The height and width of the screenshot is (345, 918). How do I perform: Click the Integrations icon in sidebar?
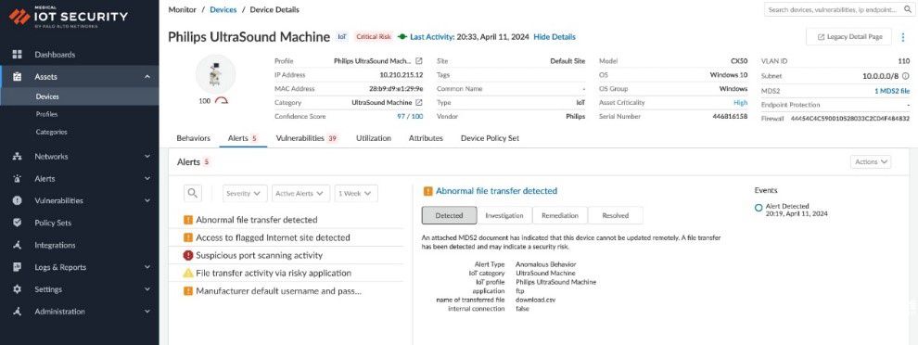tap(17, 245)
